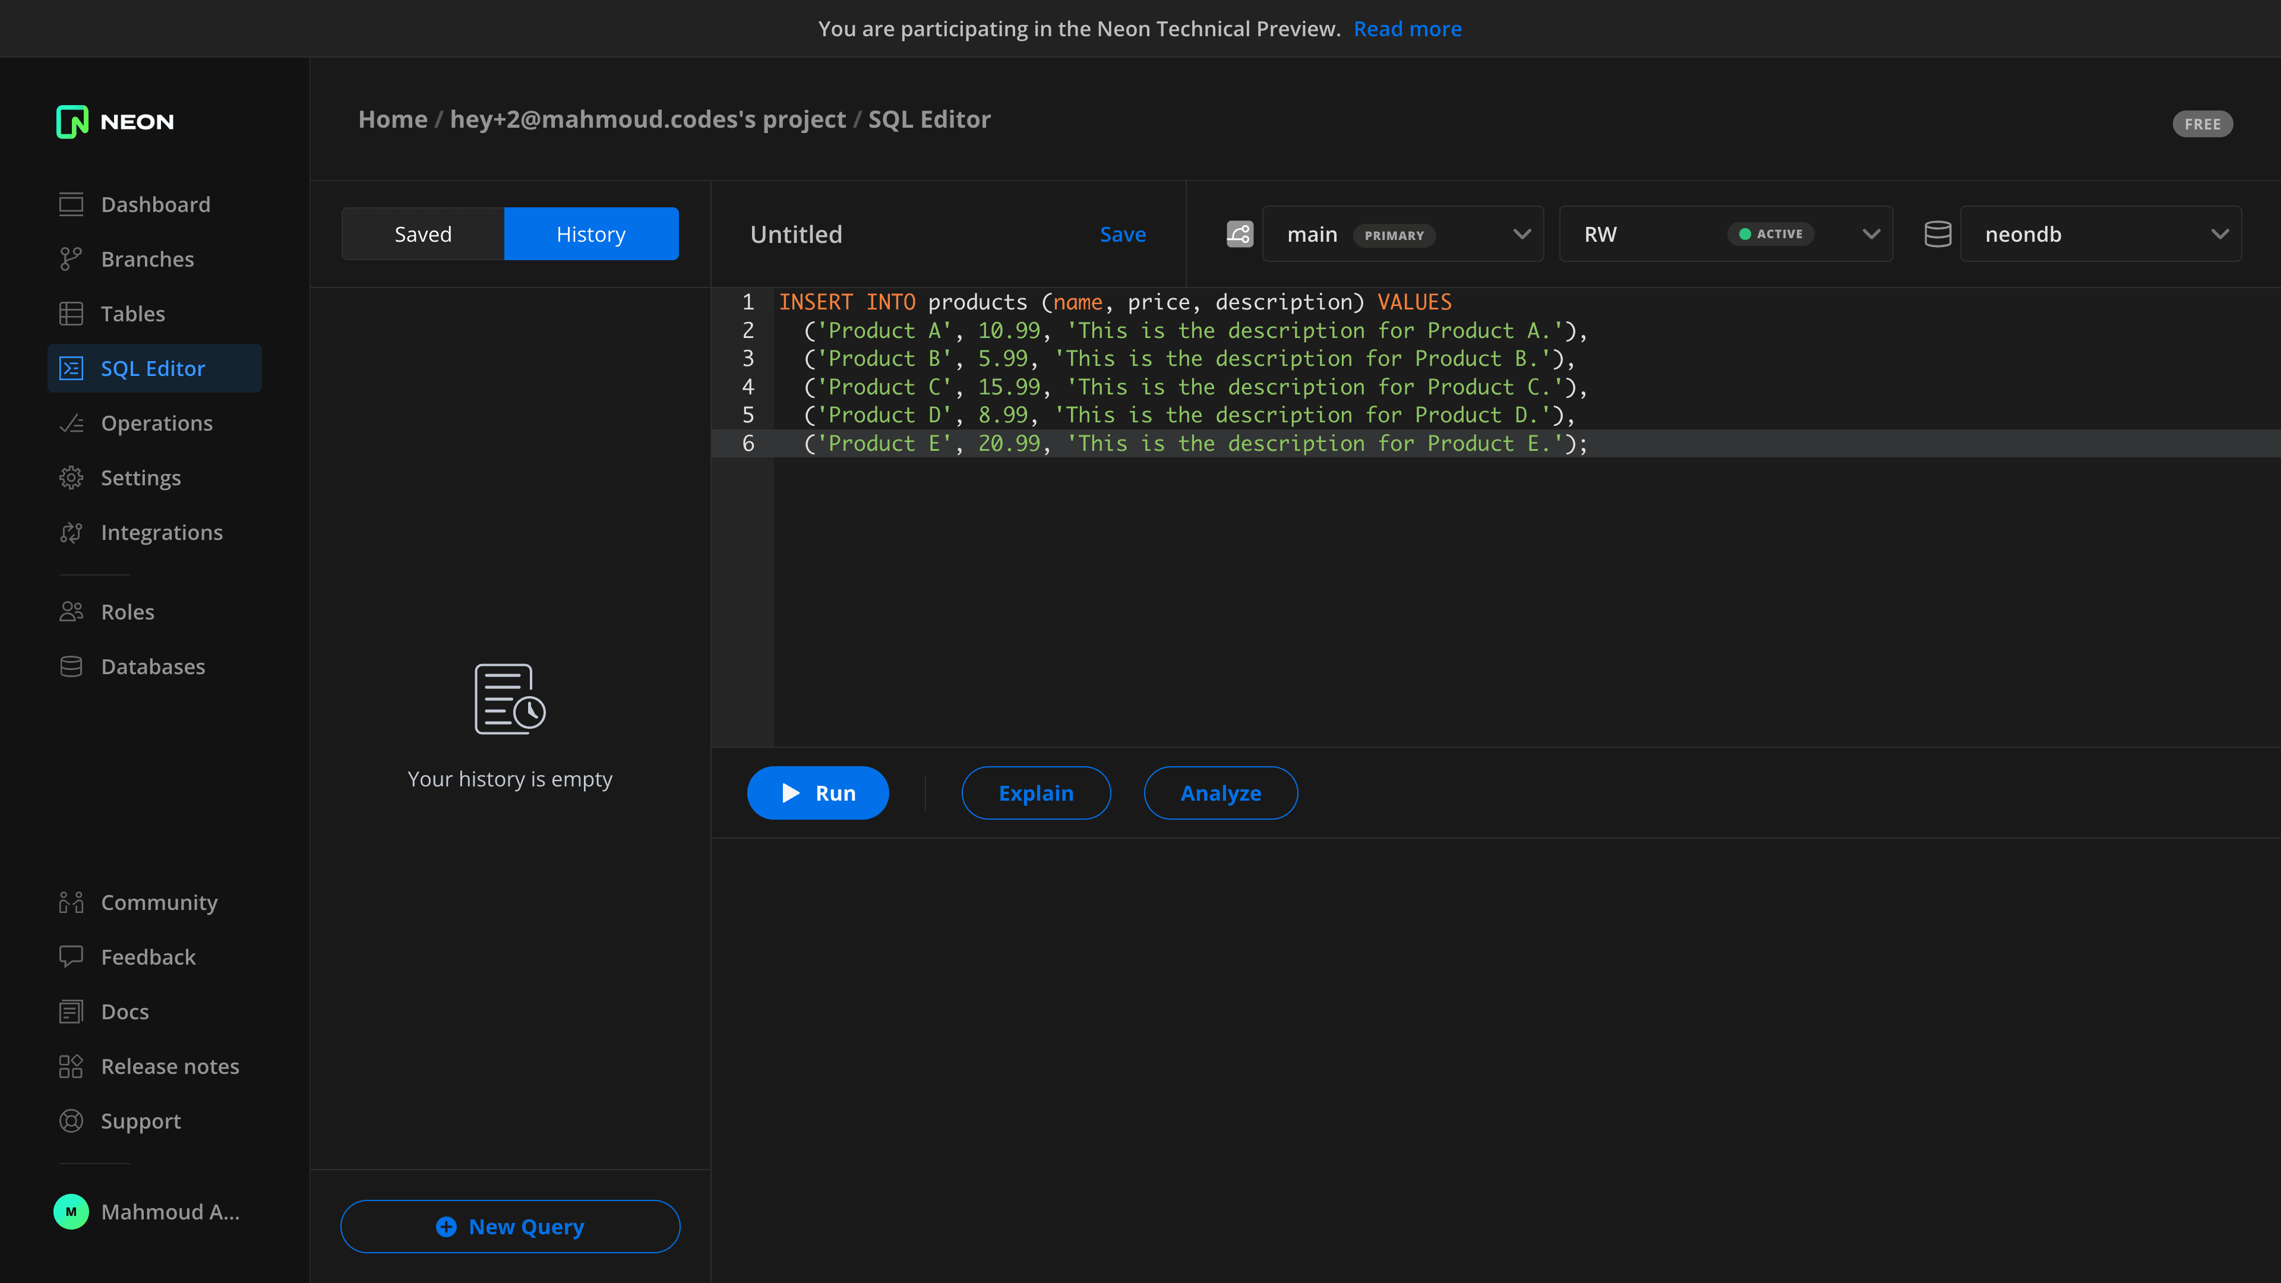Click the Explain button
Viewport: 2281px width, 1283px height.
click(1035, 794)
